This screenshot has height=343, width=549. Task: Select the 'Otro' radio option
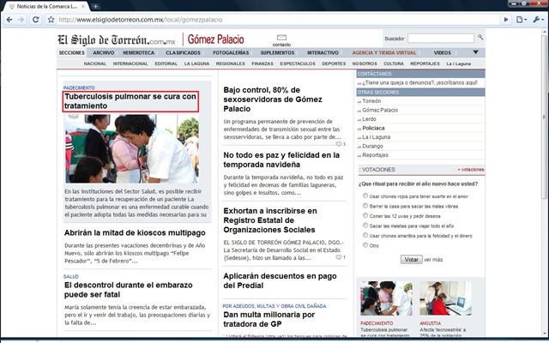[x=365, y=244]
